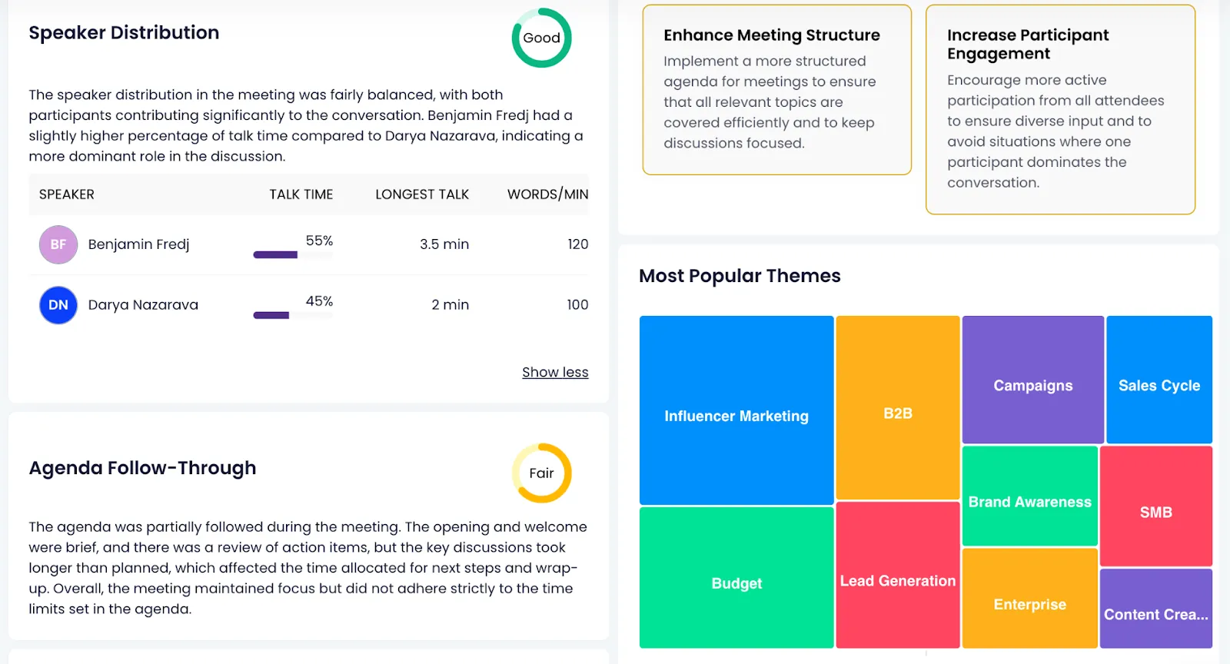The width and height of the screenshot is (1230, 664).
Task: Click Darya Nazarava's DN avatar
Action: click(58, 305)
